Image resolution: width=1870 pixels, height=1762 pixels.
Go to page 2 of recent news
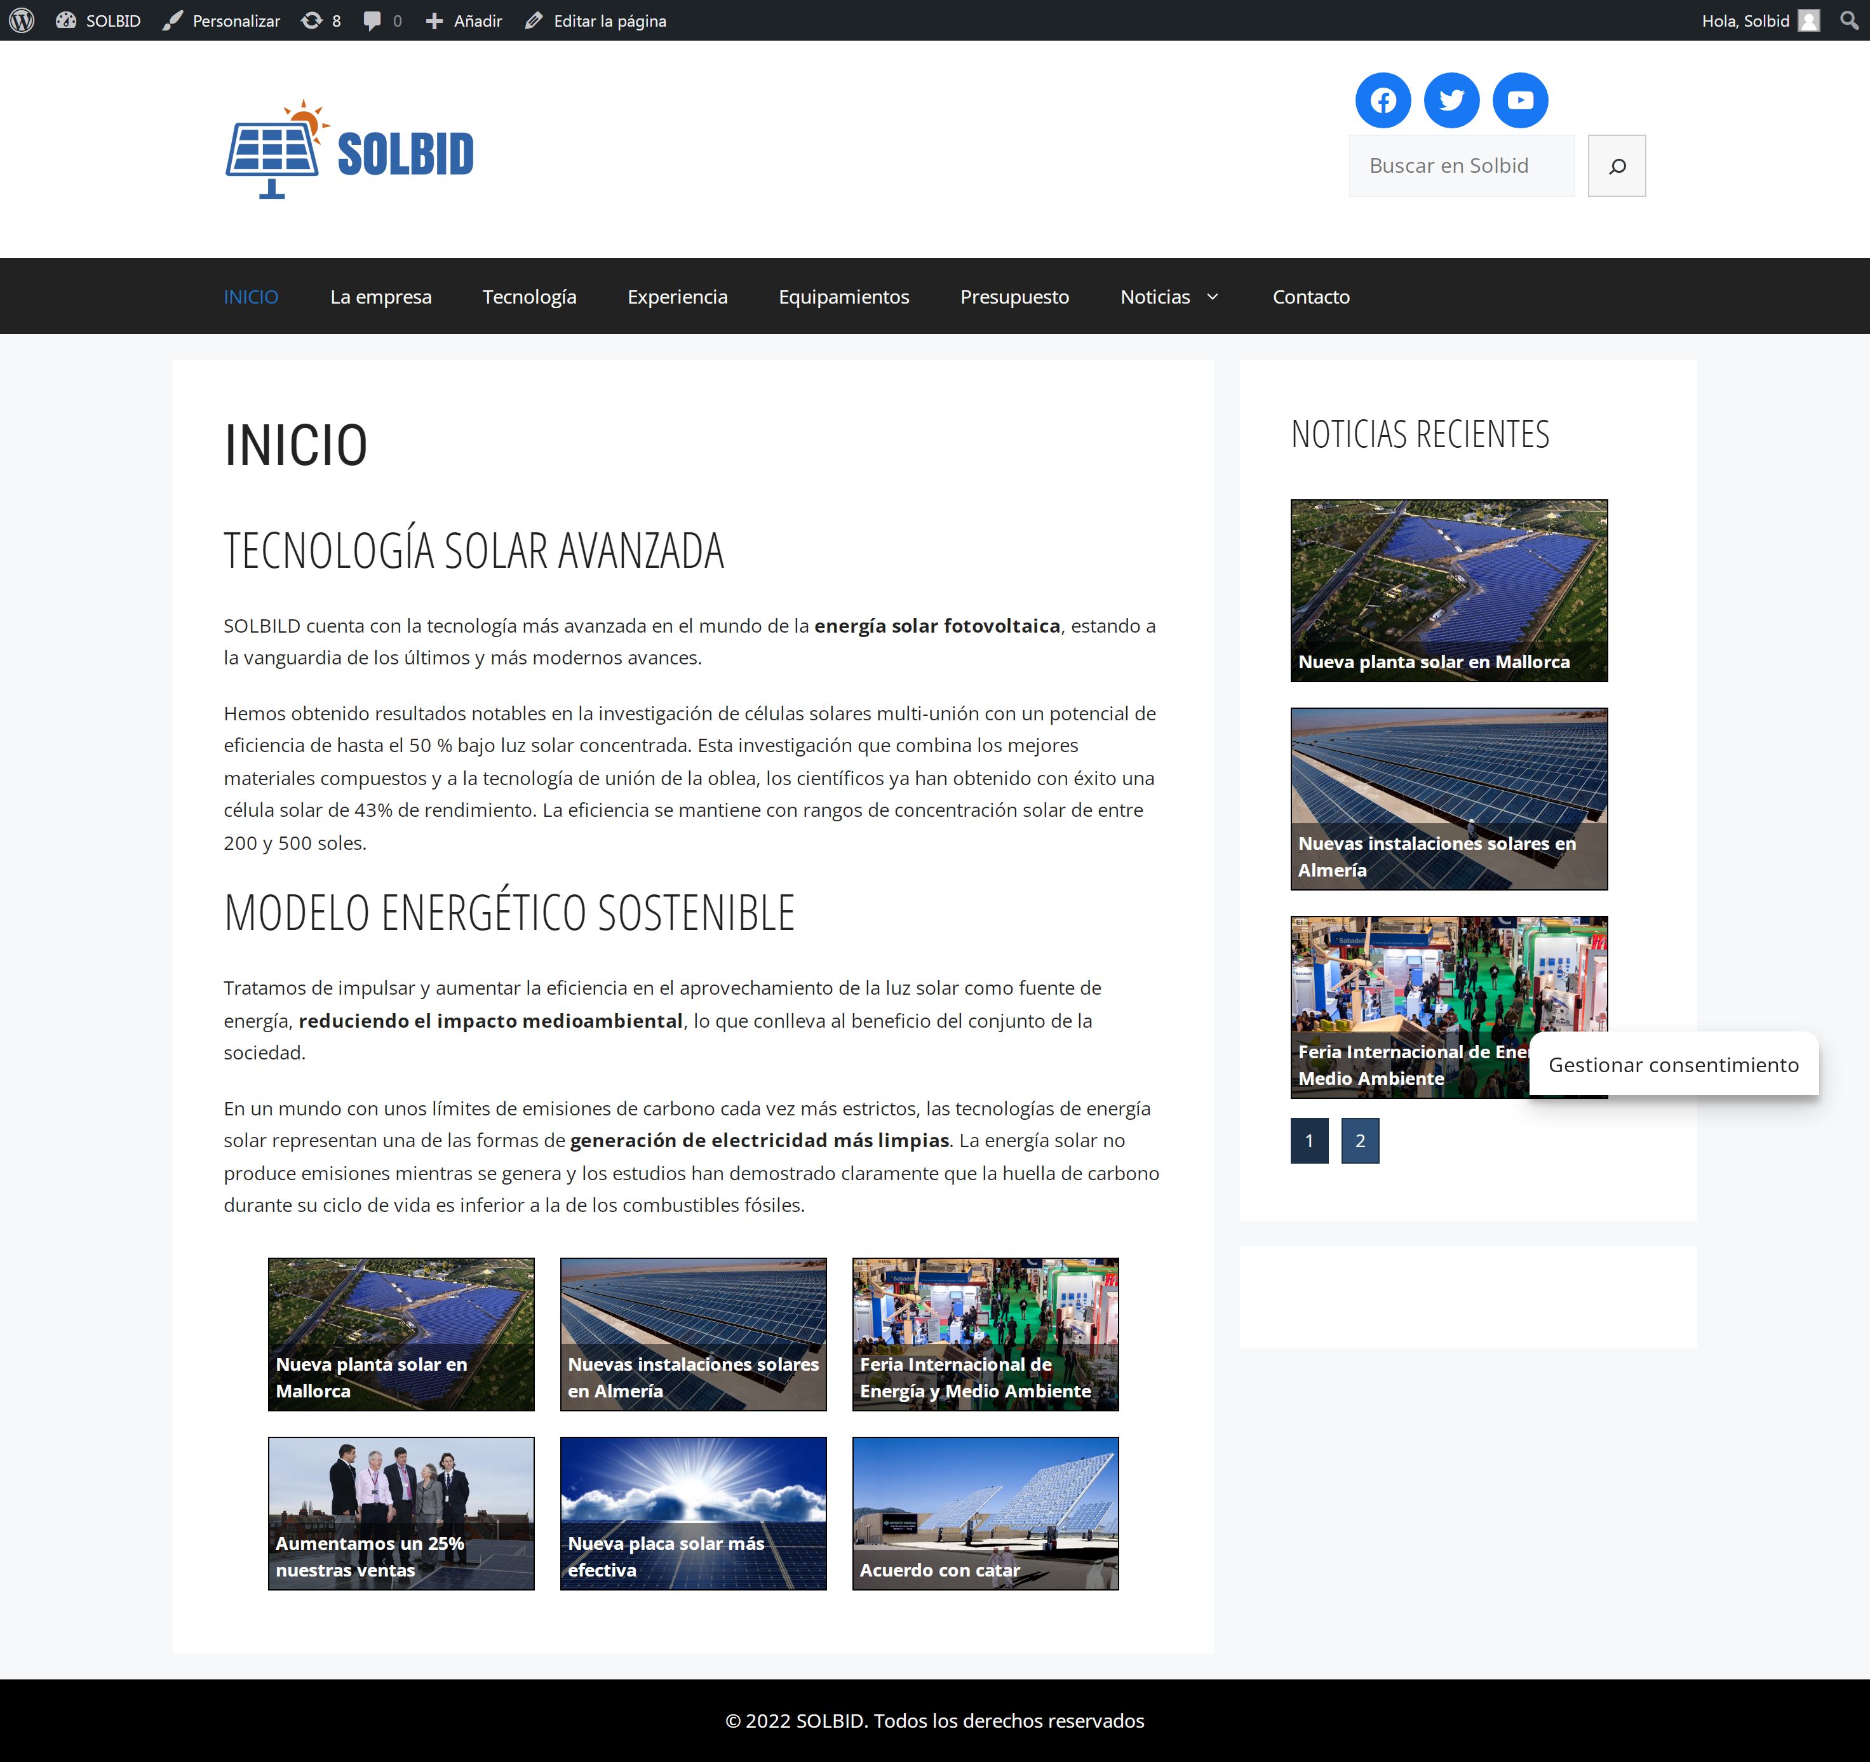point(1360,1140)
